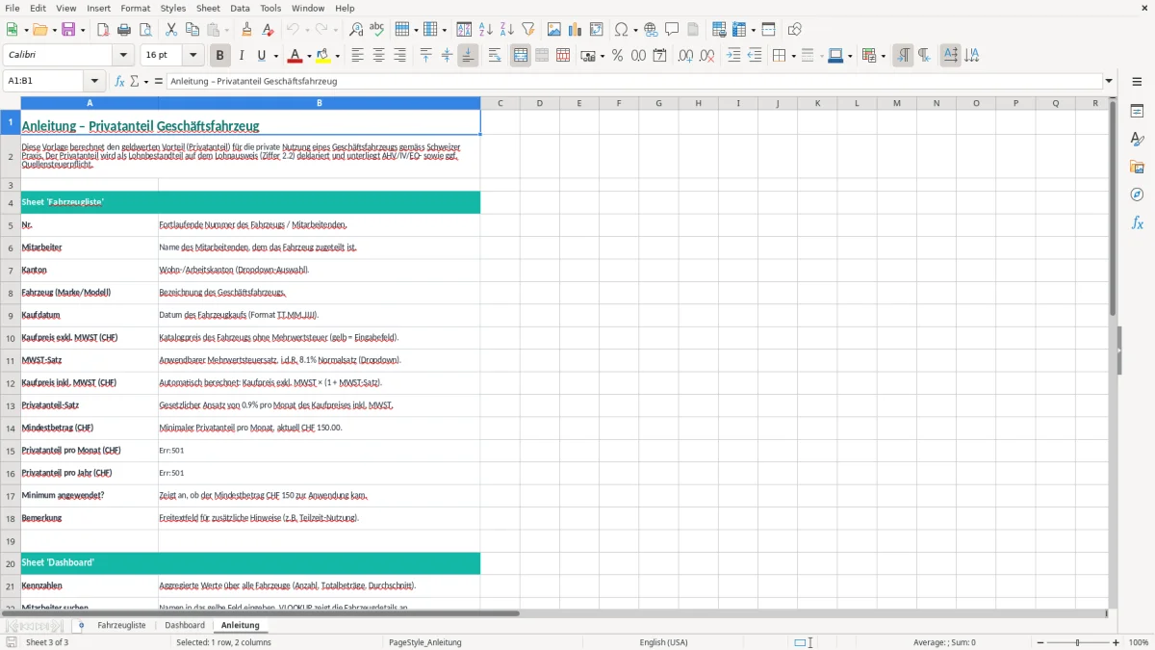Expand the formula bar arrow
Viewport: 1155px width, 650px height.
click(1110, 81)
